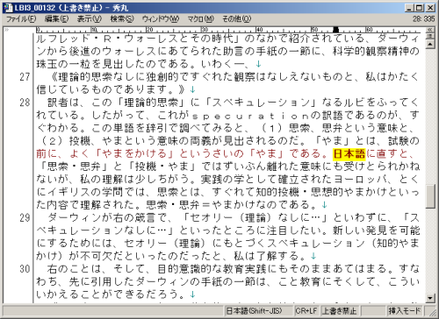This screenshot has height=319, width=439.
Task: Click the 上書き禁止 status bar cell
Action: [340, 311]
